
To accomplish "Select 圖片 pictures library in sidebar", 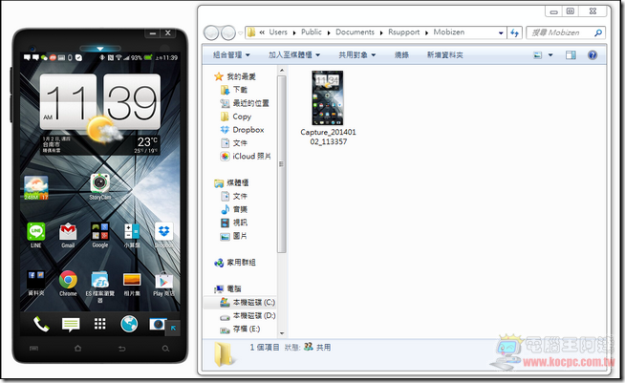I will (234, 236).
